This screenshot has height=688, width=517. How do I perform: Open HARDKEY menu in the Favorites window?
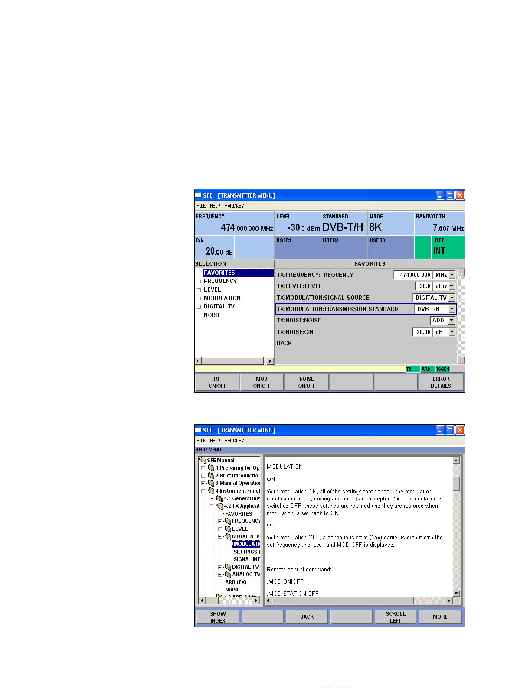click(x=234, y=206)
